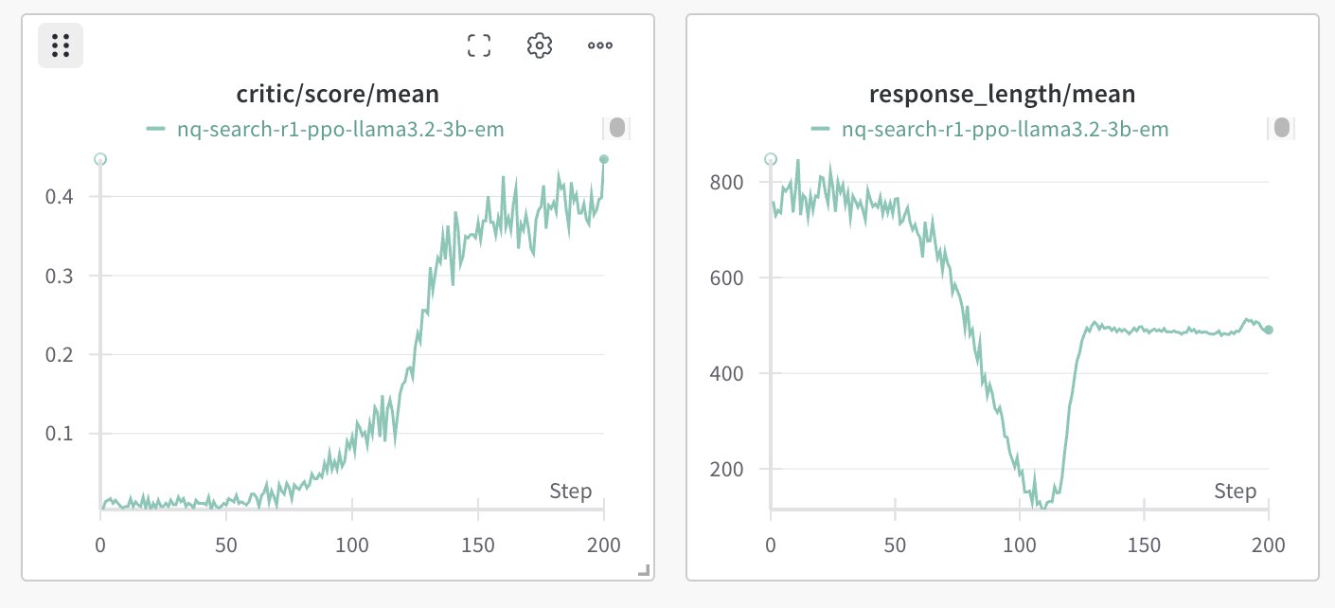Click the response_length/mean panel title
Image resolution: width=1335 pixels, height=608 pixels.
(1002, 94)
